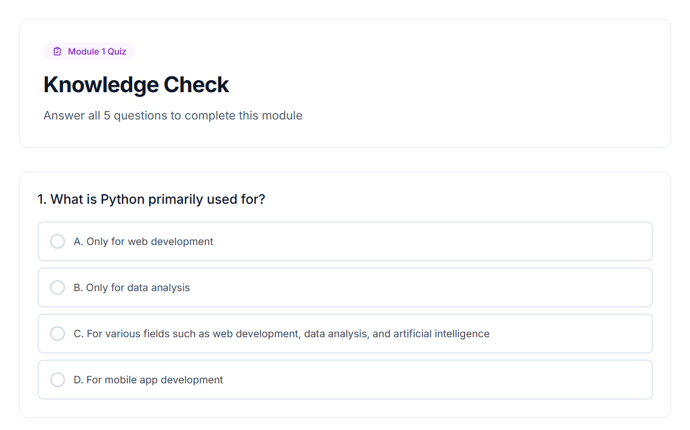Click the "B." letter prefix of second option
The width and height of the screenshot is (690, 430).
78,287
